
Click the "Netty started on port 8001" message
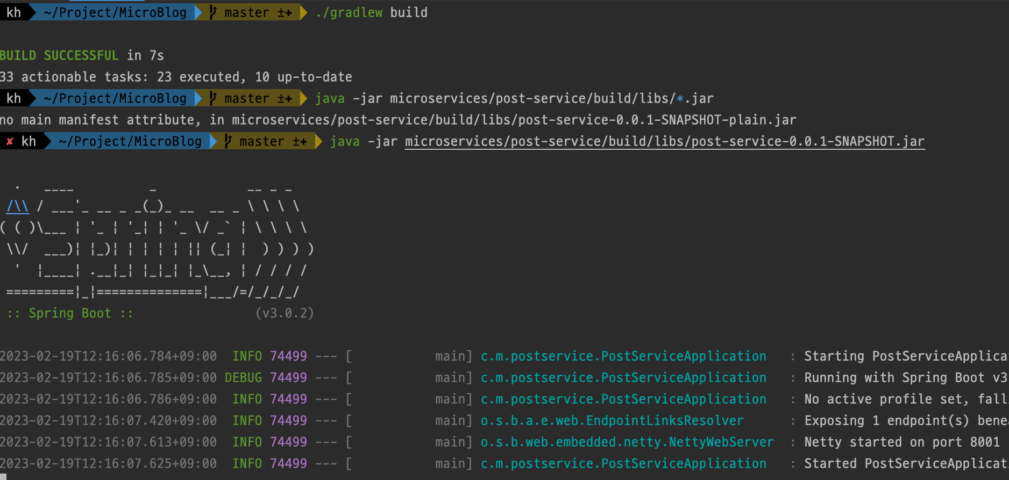(901, 442)
